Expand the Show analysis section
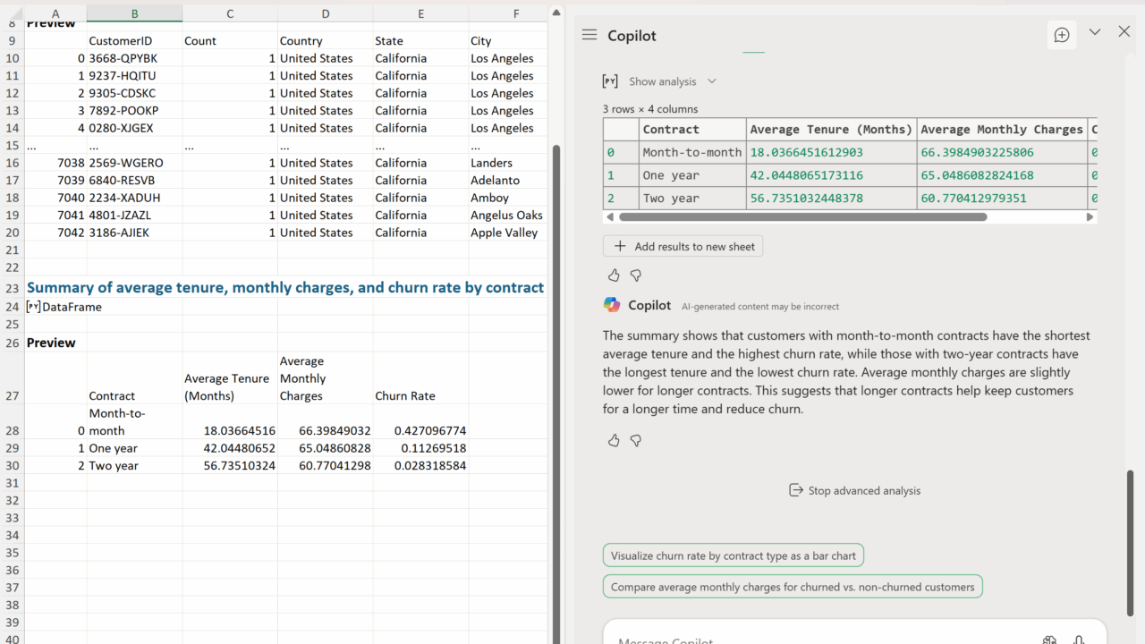 pyautogui.click(x=673, y=81)
